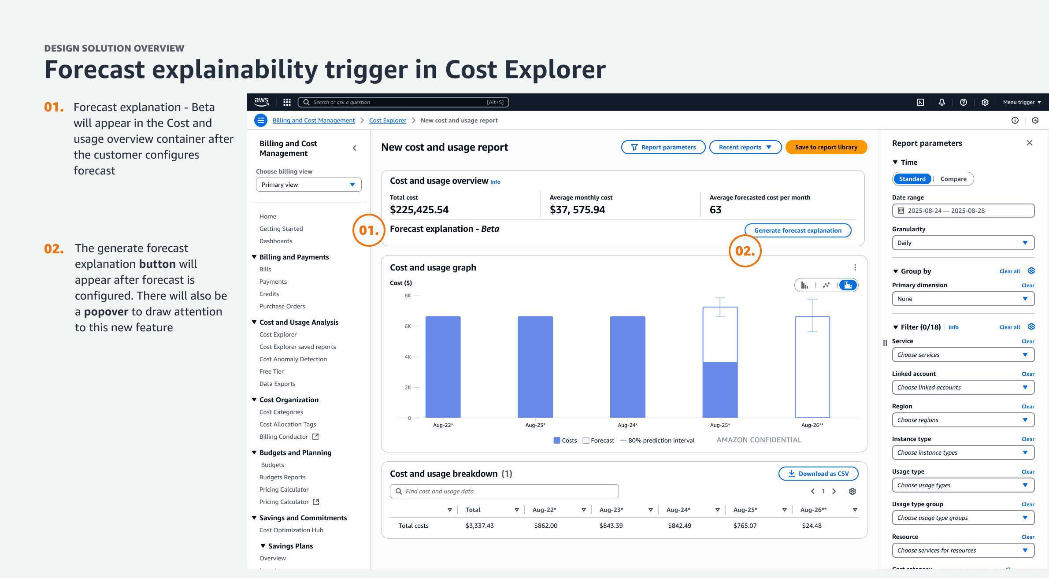Select the bar chart view icon
The width and height of the screenshot is (1049, 578).
(x=804, y=285)
